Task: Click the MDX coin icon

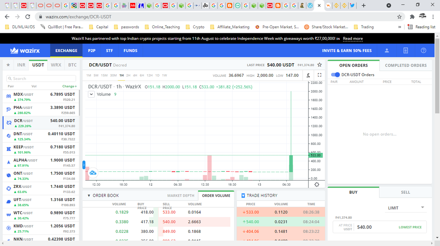Action: [x=8, y=97]
